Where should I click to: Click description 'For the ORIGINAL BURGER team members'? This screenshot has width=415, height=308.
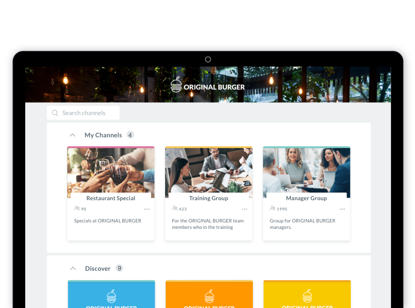(x=208, y=224)
